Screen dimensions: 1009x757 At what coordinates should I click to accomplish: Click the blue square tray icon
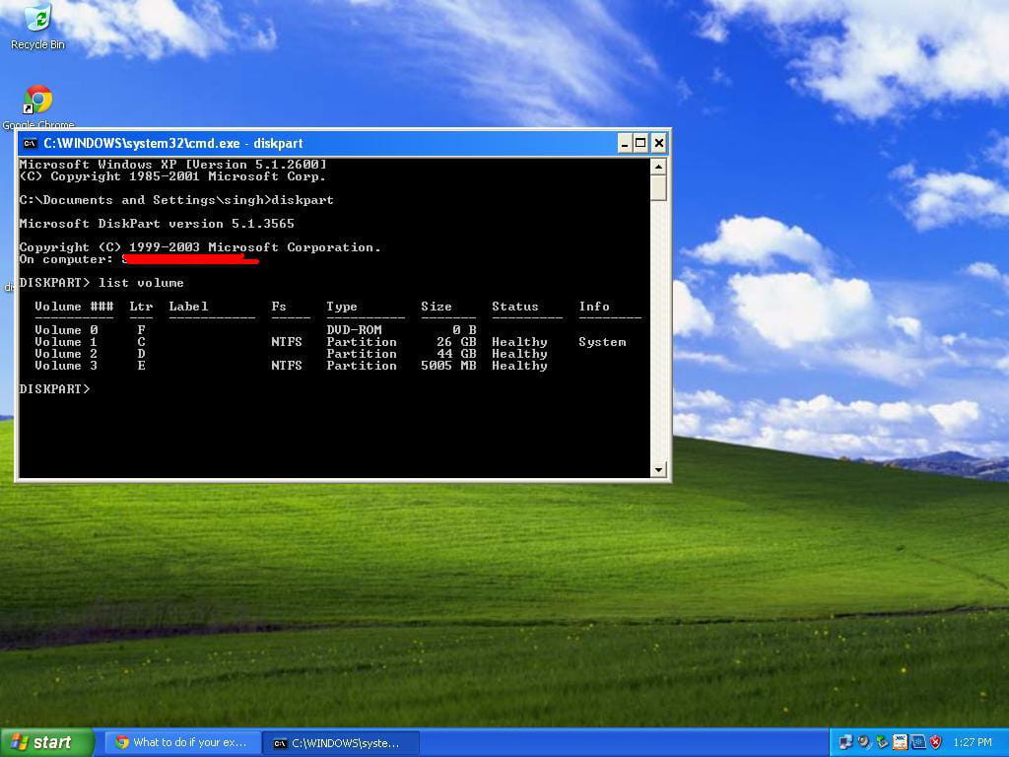[x=917, y=743]
